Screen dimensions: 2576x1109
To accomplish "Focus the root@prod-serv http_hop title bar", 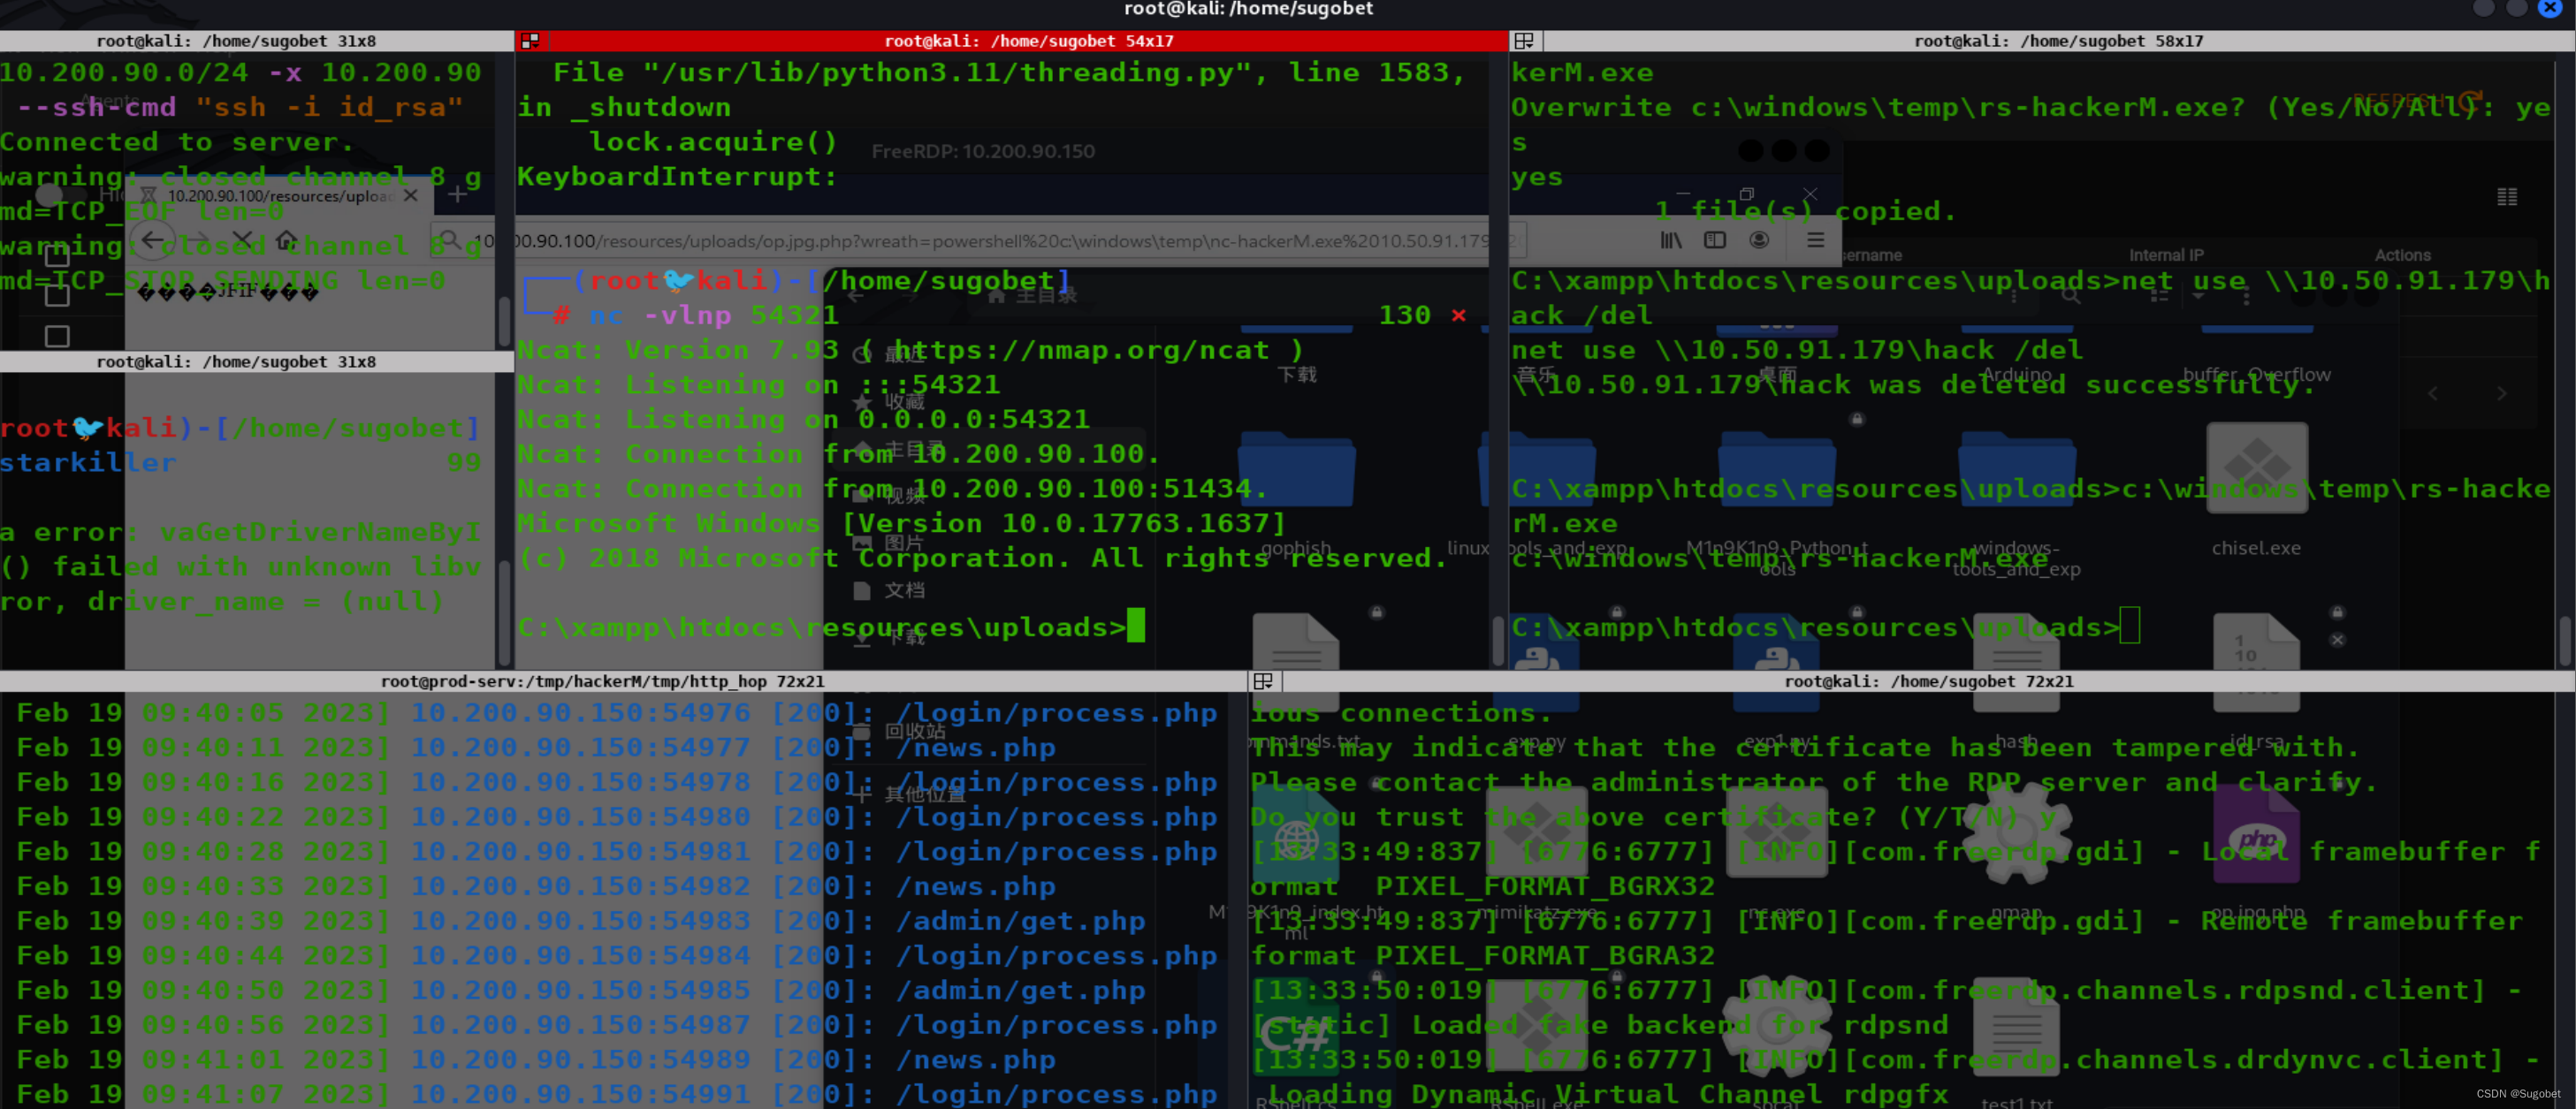I will tap(623, 681).
